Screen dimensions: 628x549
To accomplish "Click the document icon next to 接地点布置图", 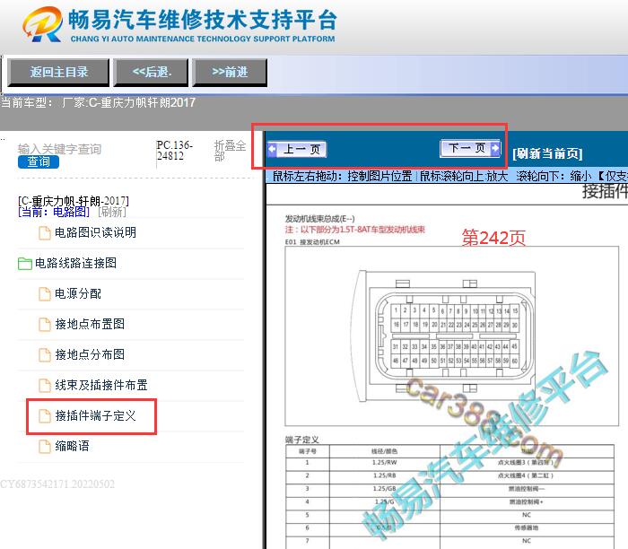I will point(45,324).
